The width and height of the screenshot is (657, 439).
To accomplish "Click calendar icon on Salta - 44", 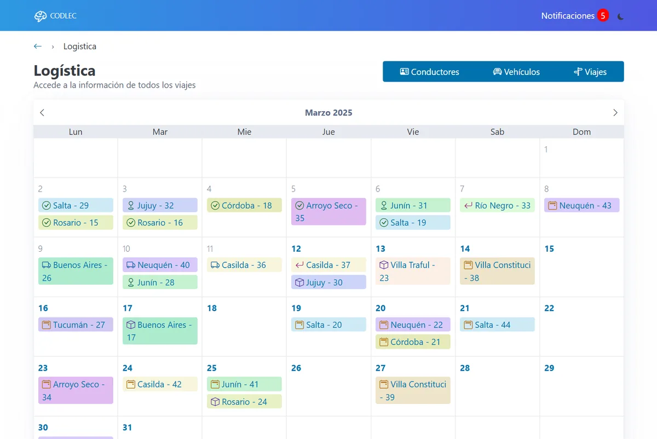I will [x=468, y=325].
